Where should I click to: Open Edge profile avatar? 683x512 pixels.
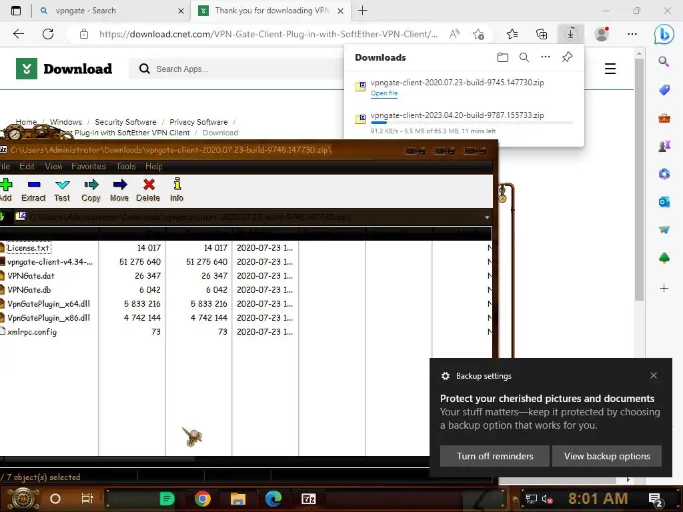click(x=602, y=34)
